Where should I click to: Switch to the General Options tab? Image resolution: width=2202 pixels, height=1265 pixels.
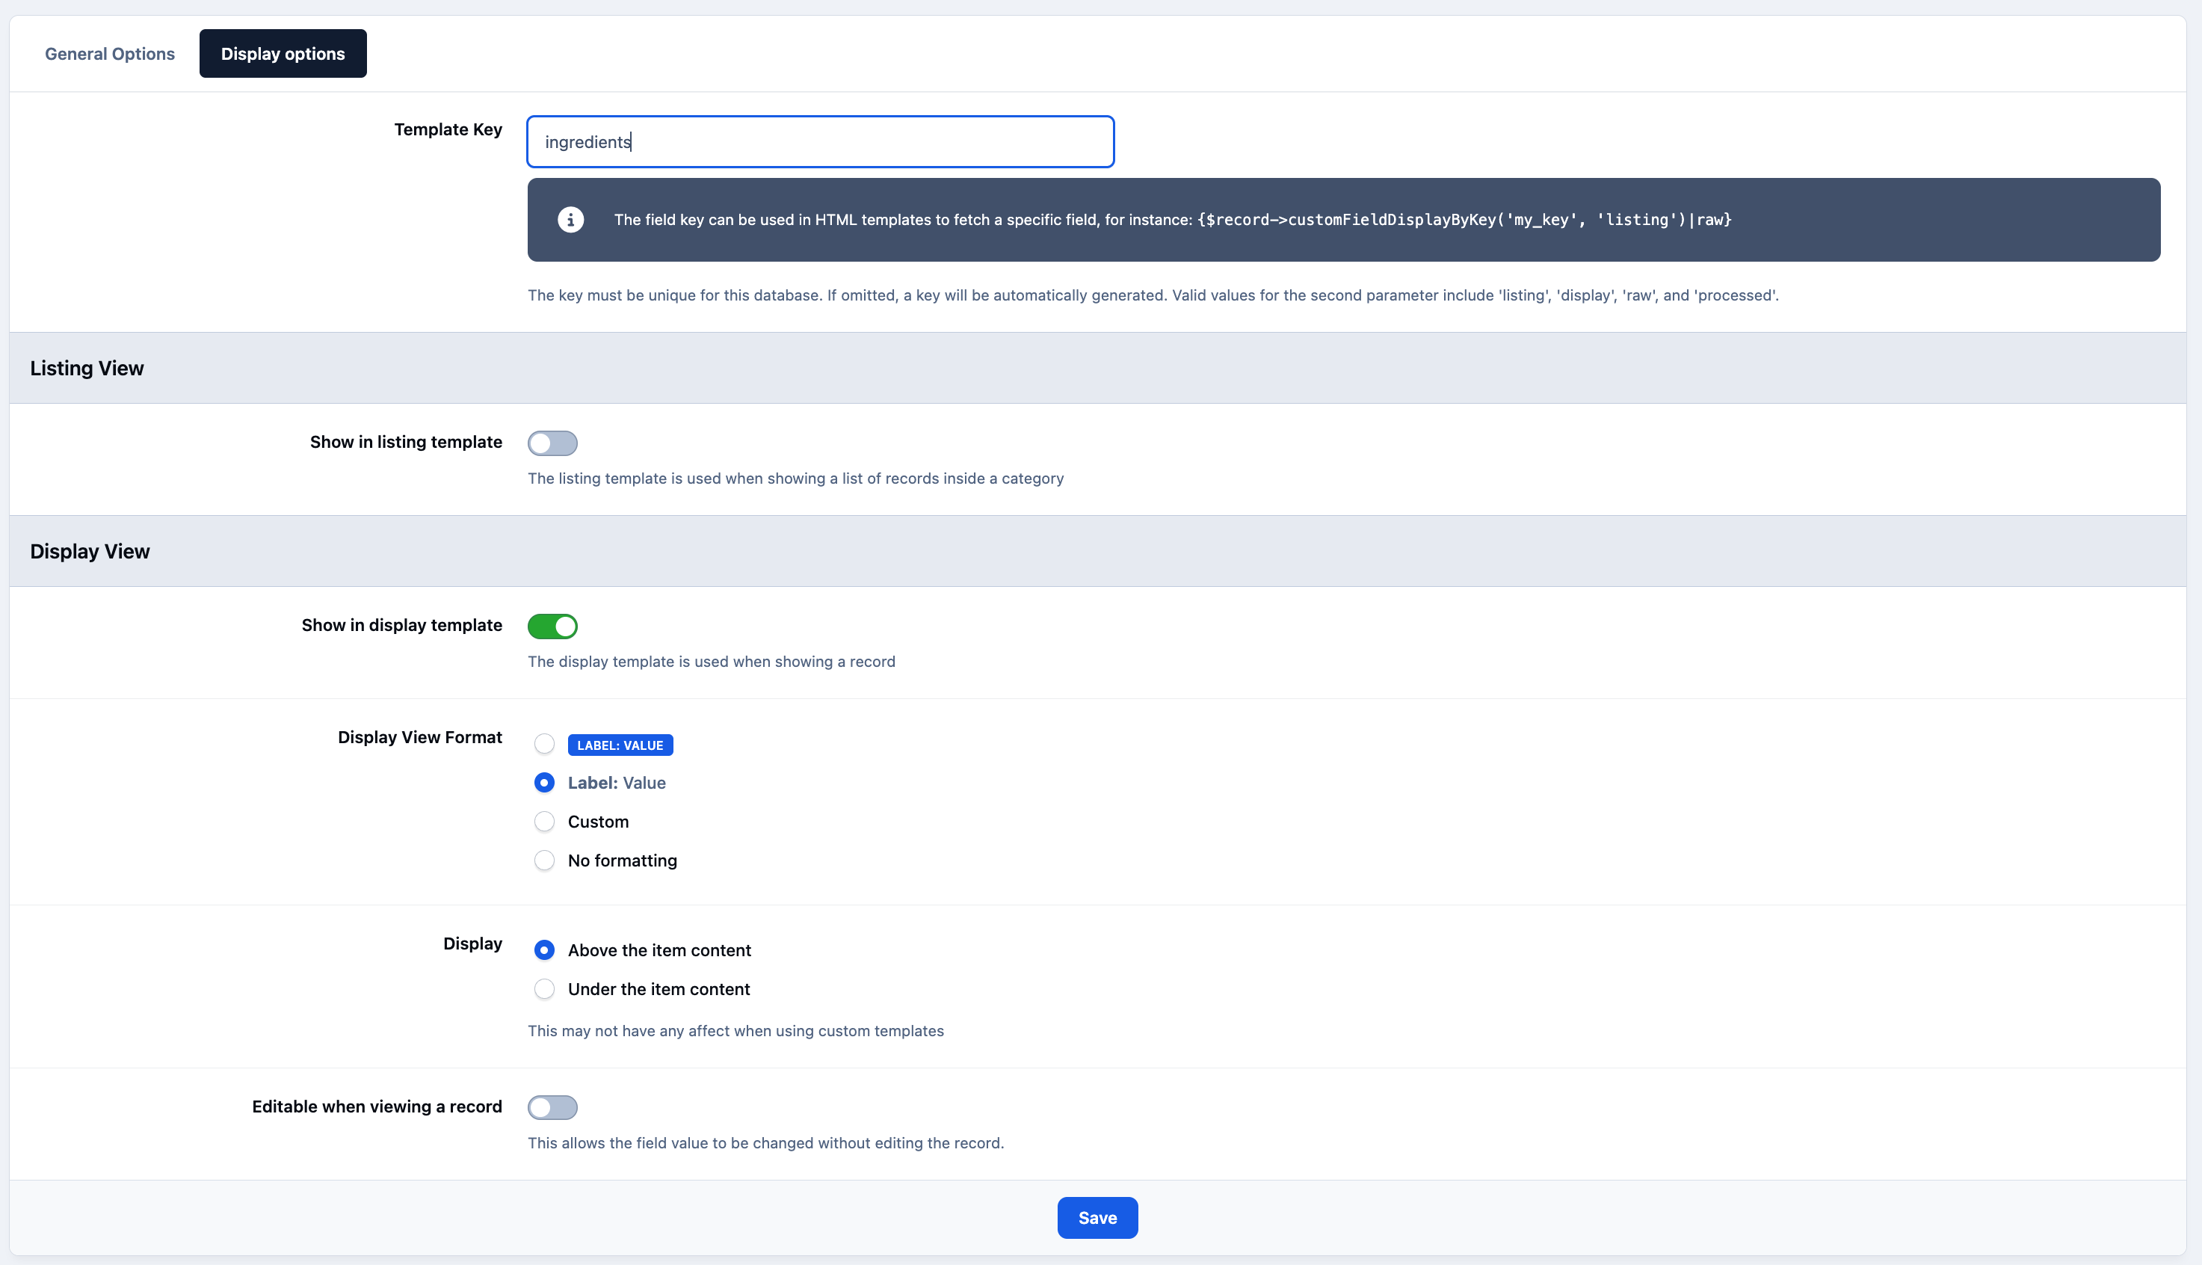pos(109,54)
